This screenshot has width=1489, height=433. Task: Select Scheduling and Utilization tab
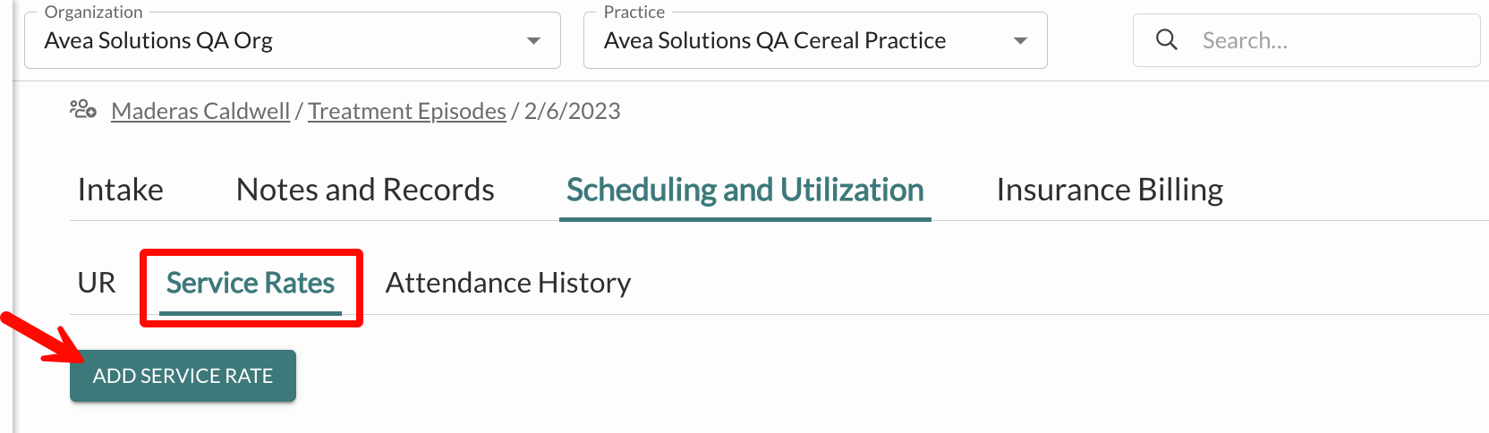pyautogui.click(x=745, y=190)
